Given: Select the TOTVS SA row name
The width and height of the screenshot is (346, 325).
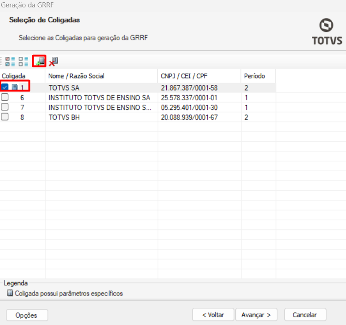Looking at the screenshot, I should [x=64, y=88].
